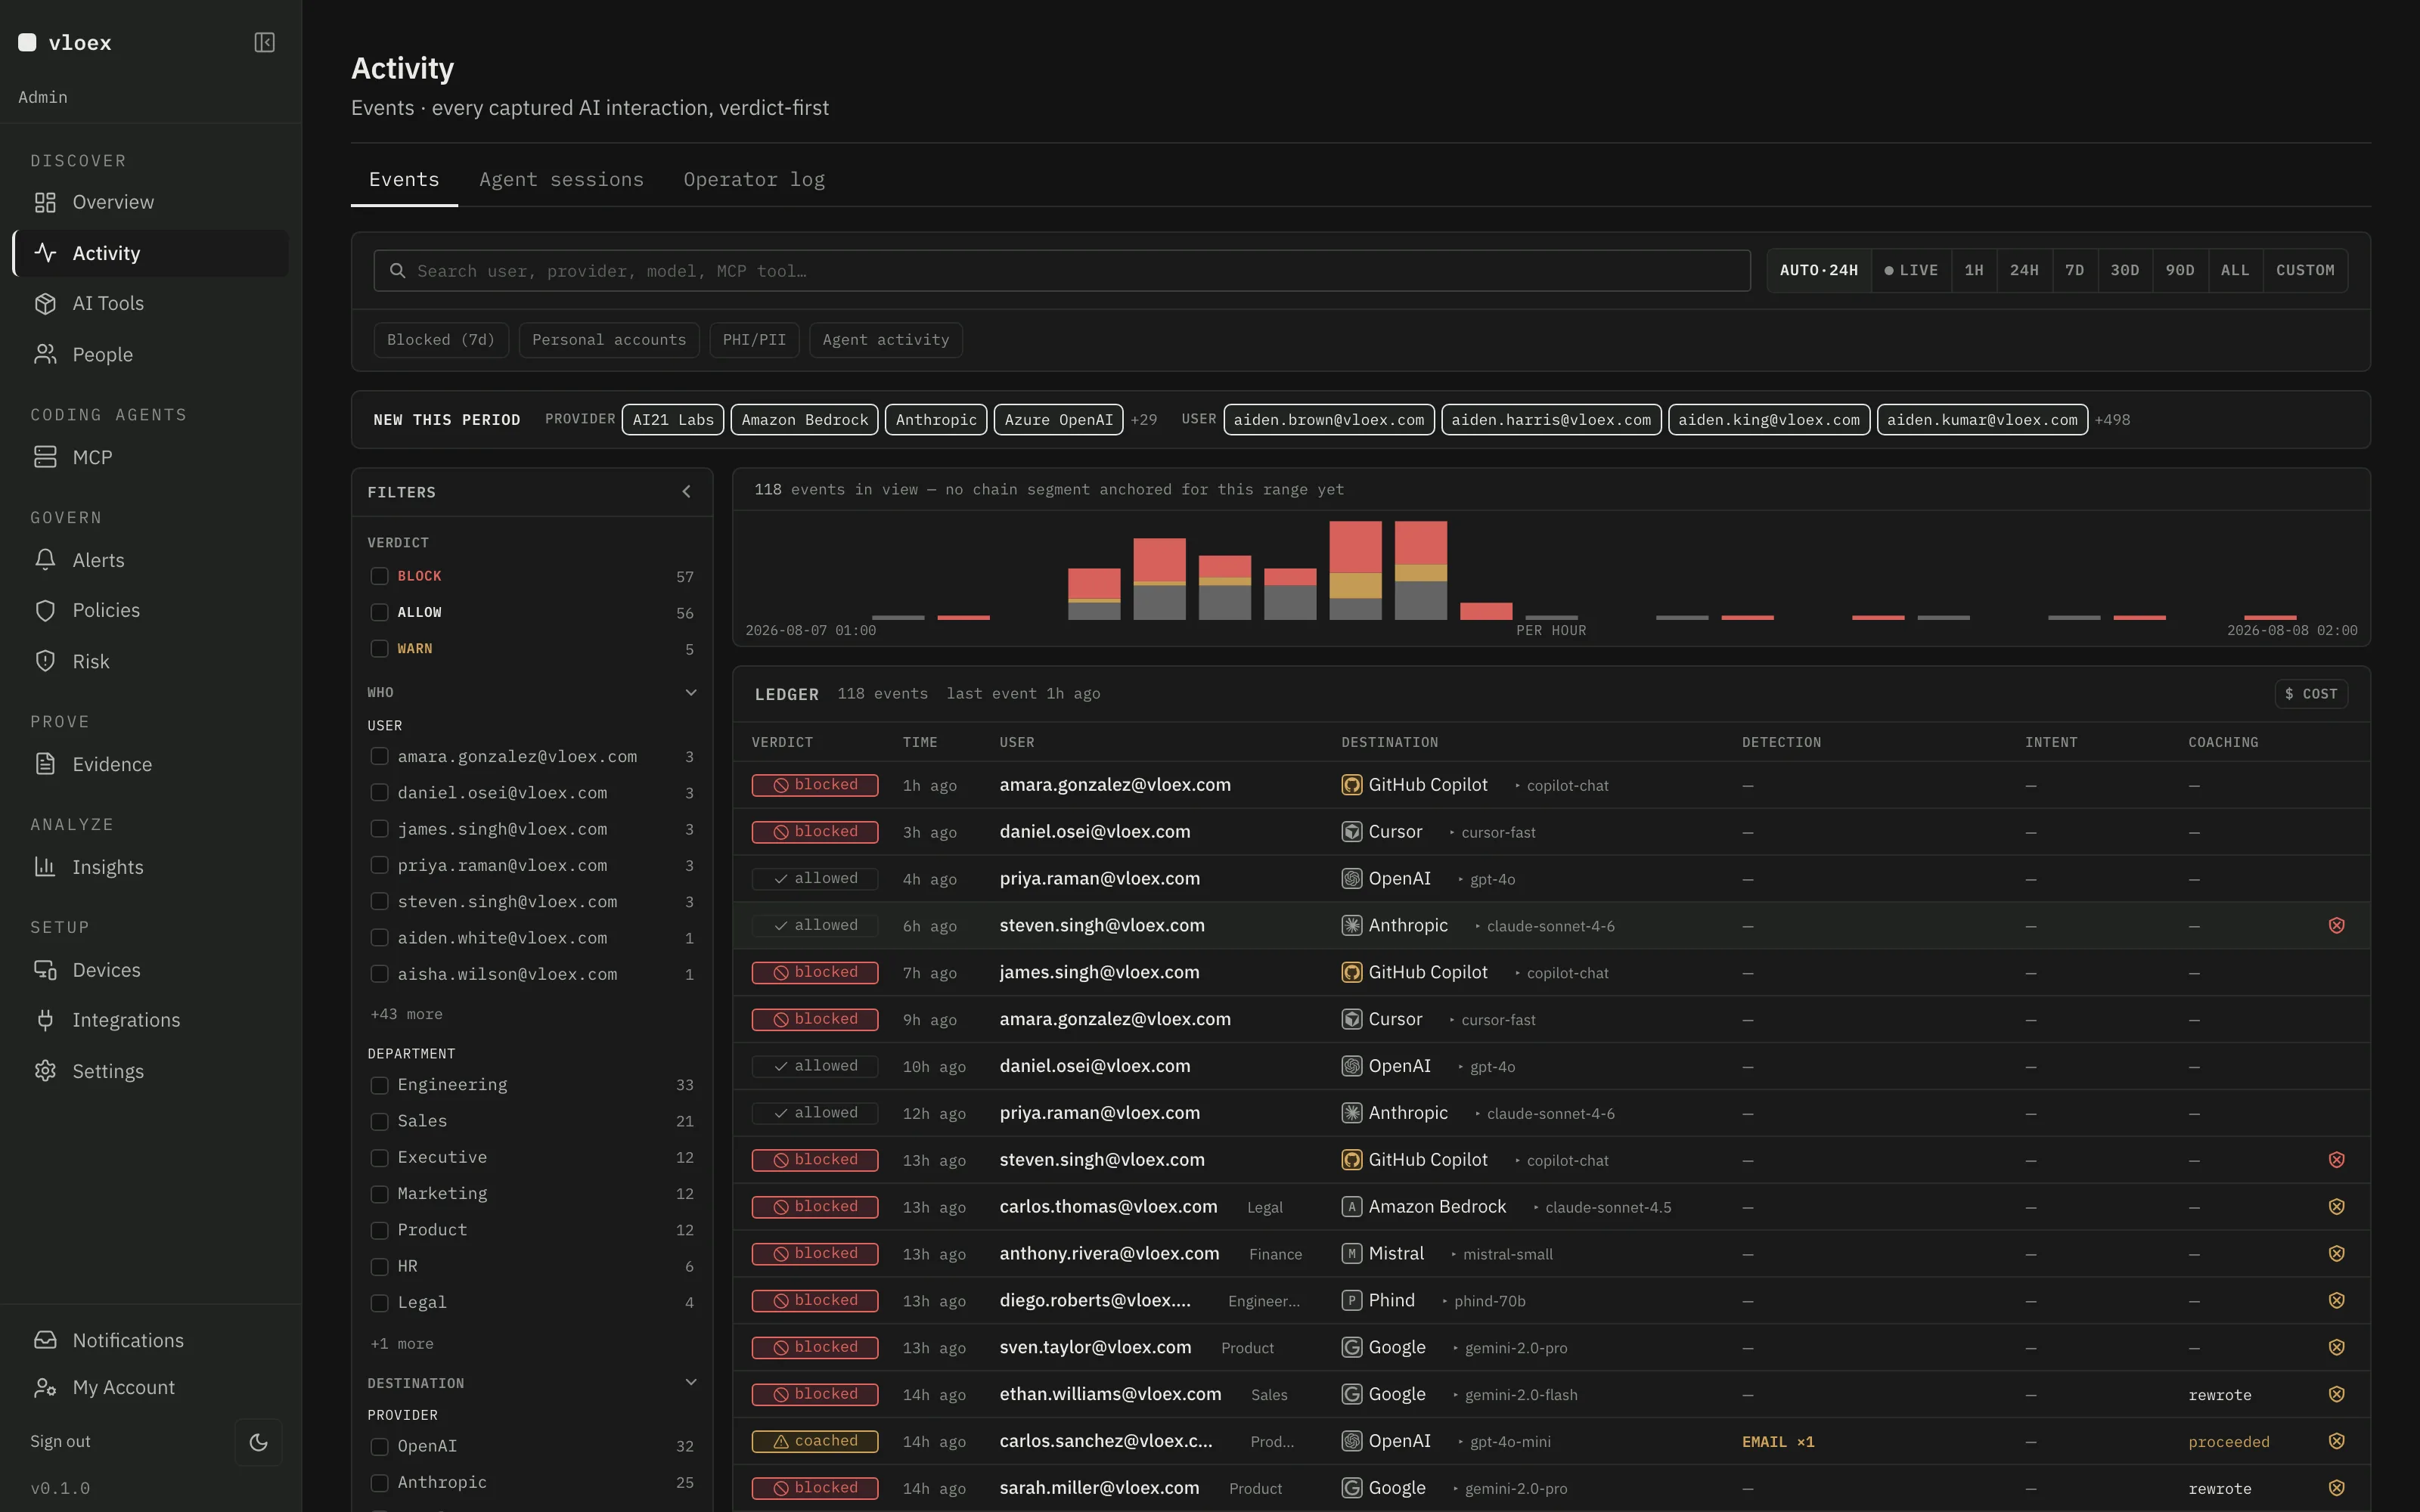Check the Engineering department filter
2420x1512 pixels.
coord(379,1085)
